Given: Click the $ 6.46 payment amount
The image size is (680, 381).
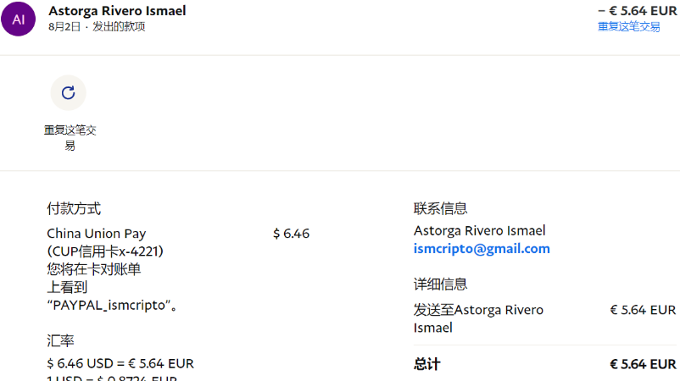Looking at the screenshot, I should click(x=291, y=234).
